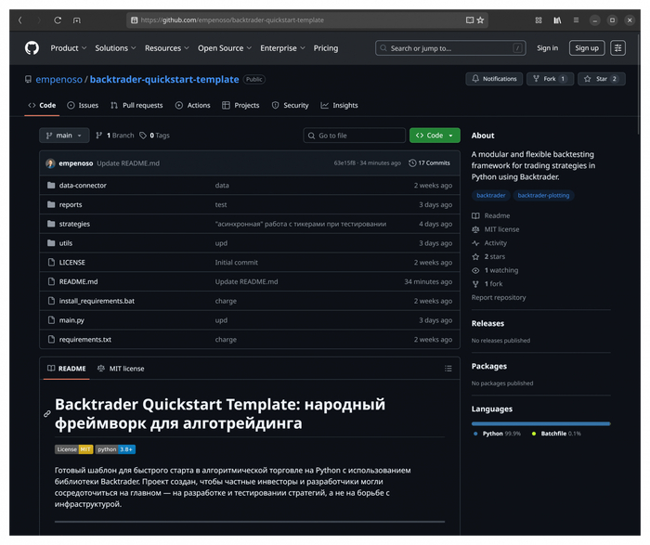Click the Go to file search field
This screenshot has height=545, width=650.
tap(354, 136)
